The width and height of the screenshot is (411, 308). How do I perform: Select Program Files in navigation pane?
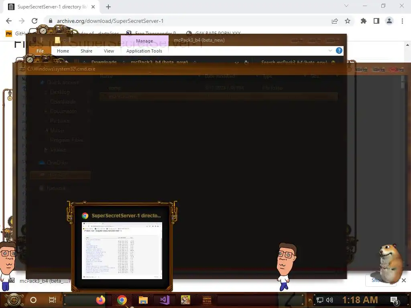(66, 140)
